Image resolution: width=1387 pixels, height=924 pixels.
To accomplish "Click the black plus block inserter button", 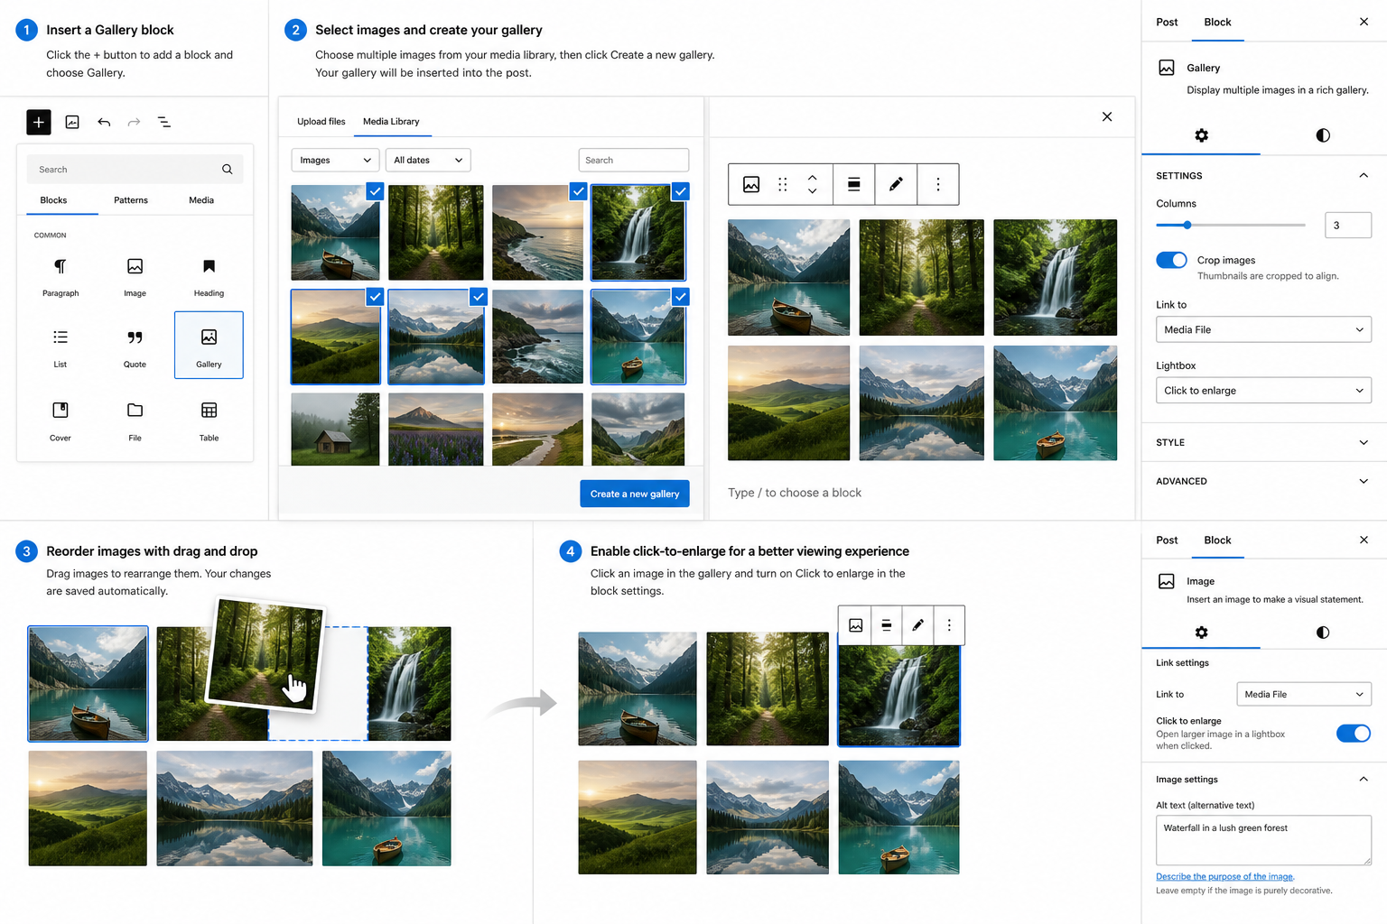I will [39, 122].
